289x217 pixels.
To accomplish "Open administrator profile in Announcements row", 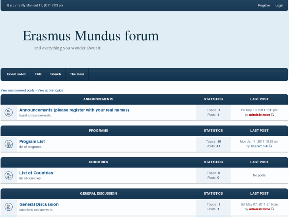I will (259, 115).
